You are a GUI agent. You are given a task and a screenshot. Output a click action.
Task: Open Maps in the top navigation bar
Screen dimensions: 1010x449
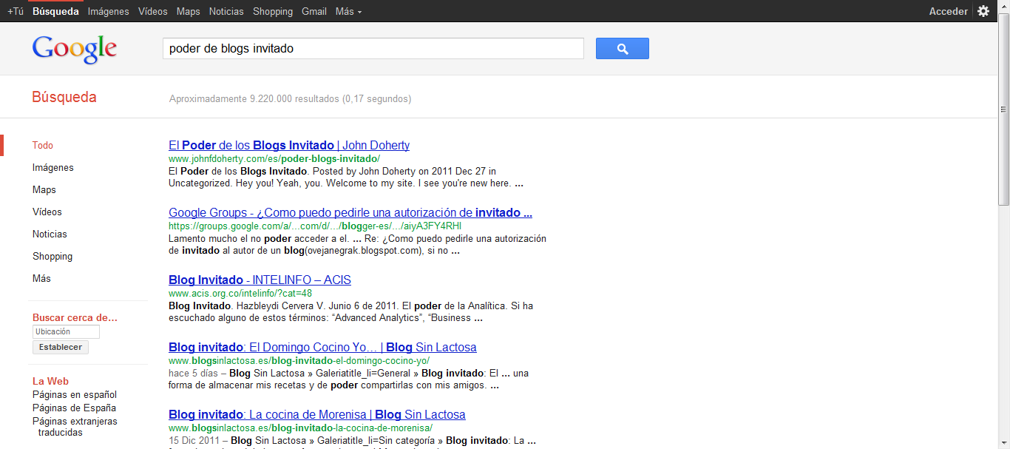pyautogui.click(x=189, y=11)
